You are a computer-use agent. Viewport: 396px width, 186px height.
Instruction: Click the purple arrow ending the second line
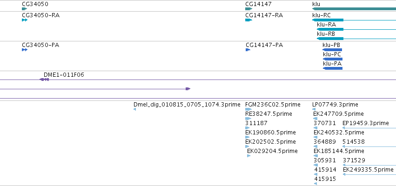click(x=188, y=89)
